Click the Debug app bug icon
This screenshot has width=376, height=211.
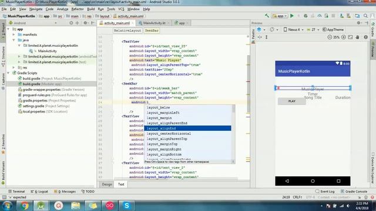(x=305, y=16)
